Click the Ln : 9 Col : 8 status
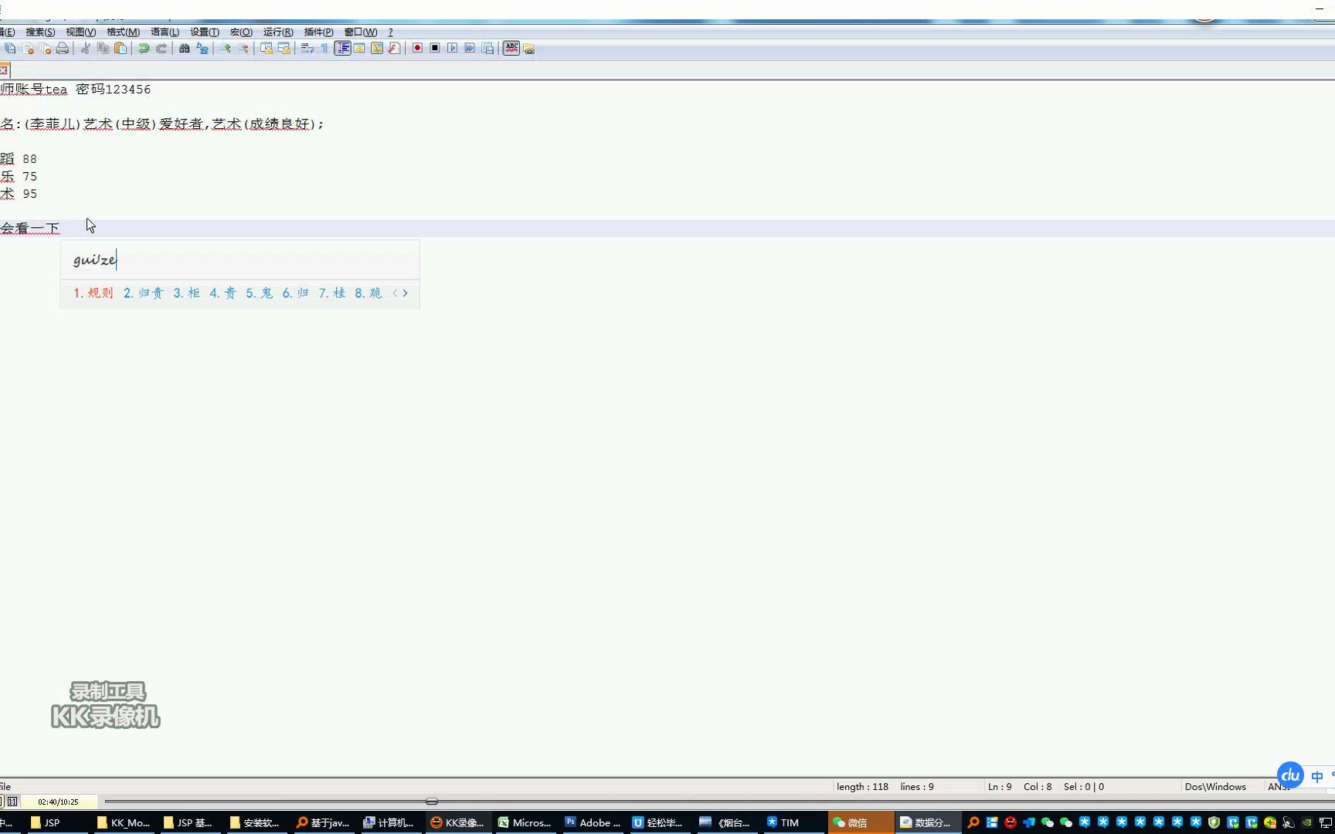The width and height of the screenshot is (1335, 834). pyautogui.click(x=1020, y=786)
